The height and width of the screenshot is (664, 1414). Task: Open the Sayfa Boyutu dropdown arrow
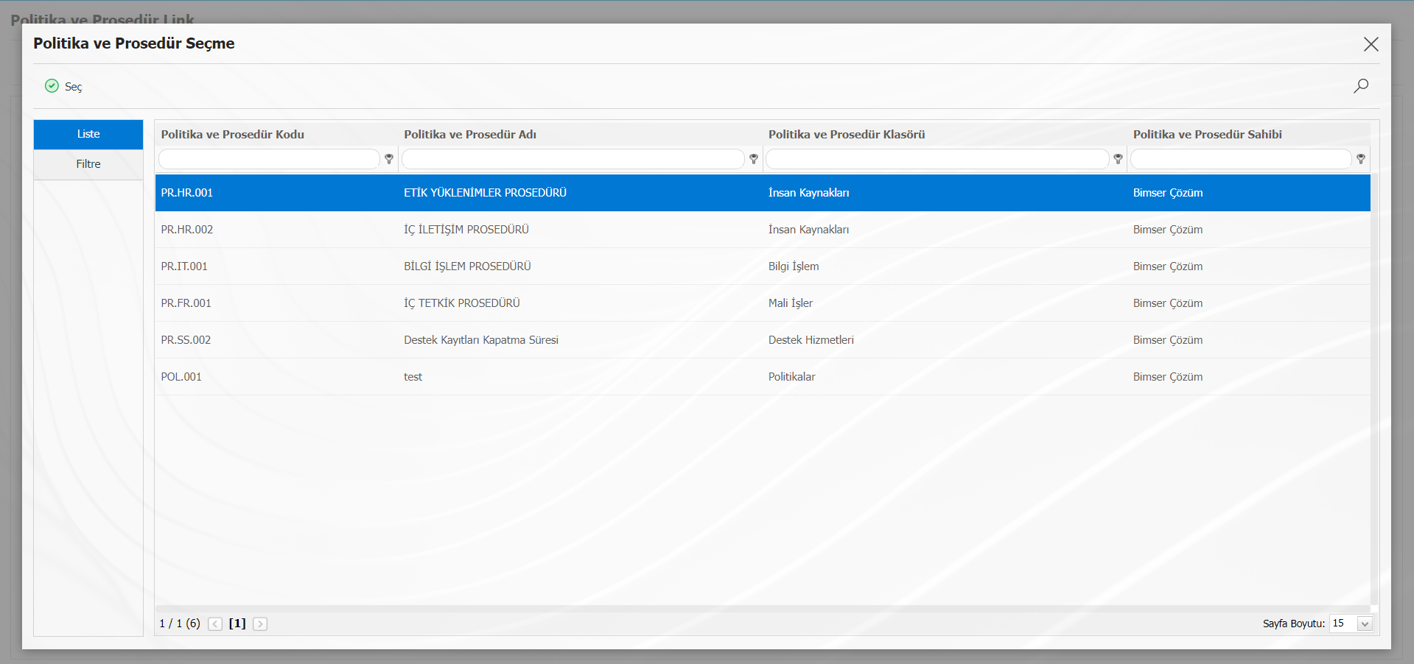coord(1365,624)
